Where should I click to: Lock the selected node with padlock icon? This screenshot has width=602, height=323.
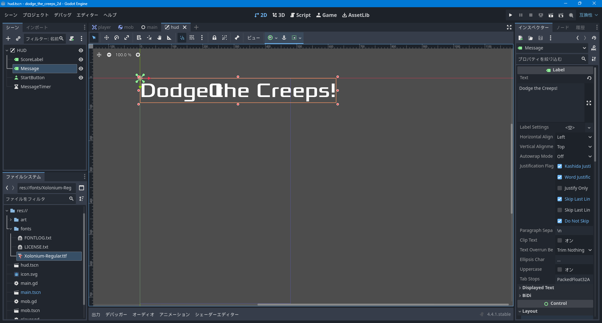coord(214,38)
